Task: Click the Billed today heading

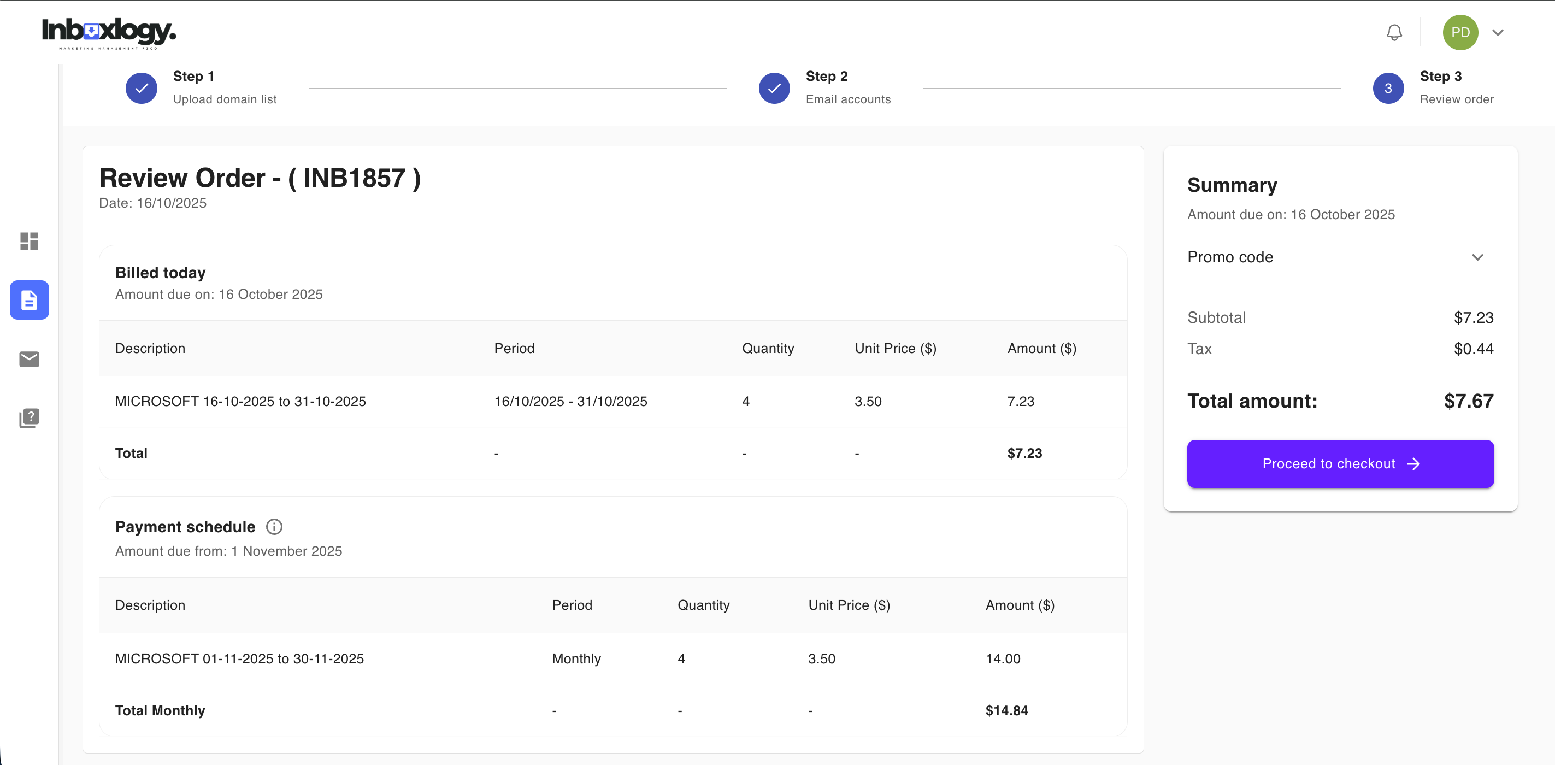Action: [160, 273]
